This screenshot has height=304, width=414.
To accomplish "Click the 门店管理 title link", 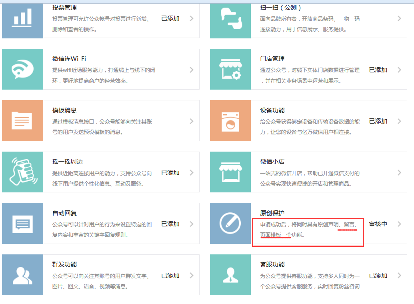I will click(272, 59).
